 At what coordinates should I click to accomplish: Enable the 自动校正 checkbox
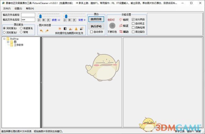tap(133, 23)
